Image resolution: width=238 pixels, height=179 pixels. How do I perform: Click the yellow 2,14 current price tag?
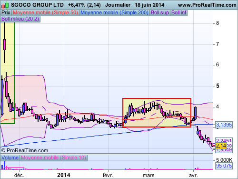221,146
